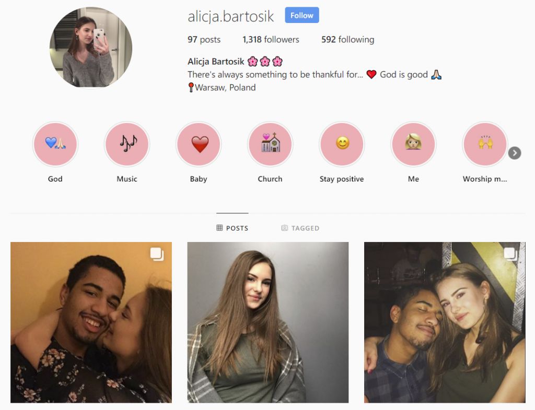Open the Music story highlight
This screenshot has width=535, height=410.
click(127, 144)
